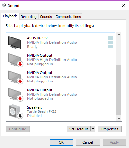Click the 'Ready' status under ASUS XG32V
Viewport: 129px width, 148px height.
(32, 47)
